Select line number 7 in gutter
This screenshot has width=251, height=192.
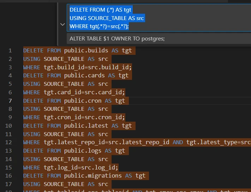[x=10, y=101]
